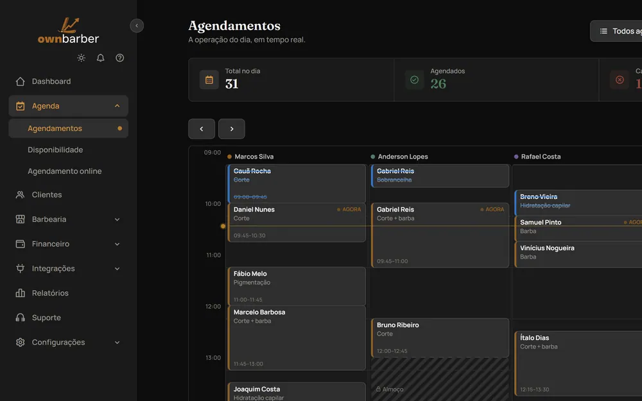Click the Total no dia calendar icon
The height and width of the screenshot is (401, 642).
click(209, 80)
